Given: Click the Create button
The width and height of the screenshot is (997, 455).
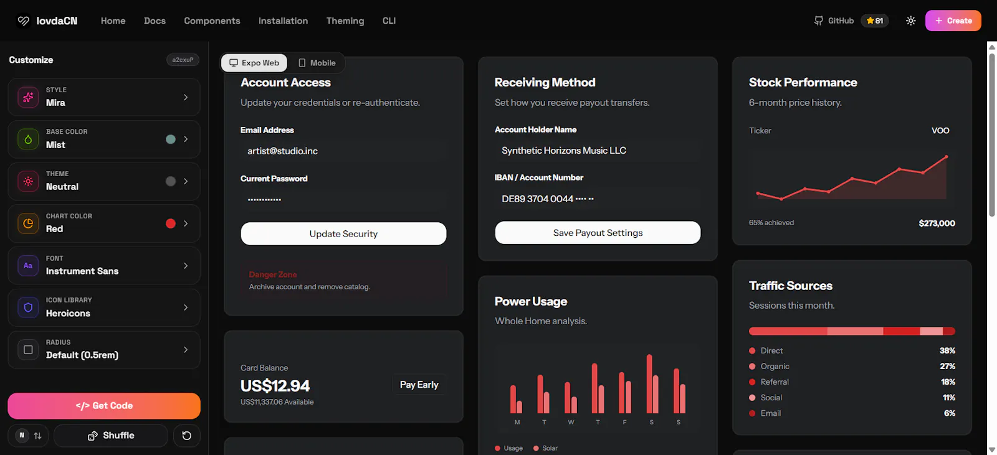Looking at the screenshot, I should coord(953,21).
